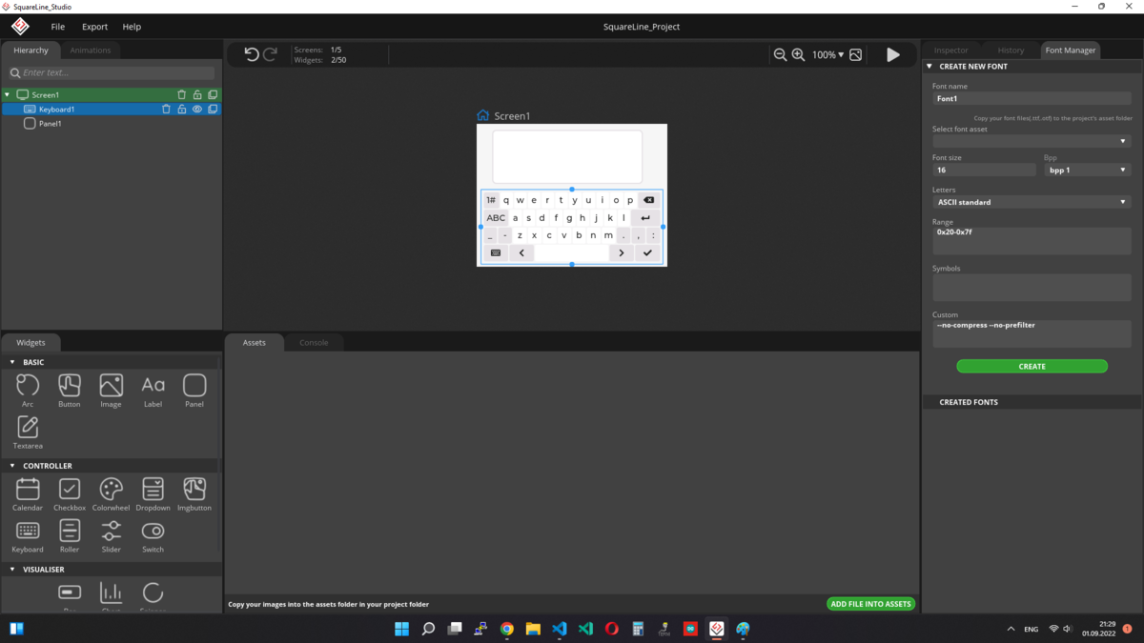Toggle the lock on Keyboard1

tap(181, 110)
